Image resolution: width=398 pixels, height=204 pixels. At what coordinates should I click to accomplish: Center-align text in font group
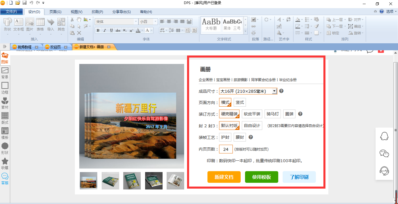169,22
